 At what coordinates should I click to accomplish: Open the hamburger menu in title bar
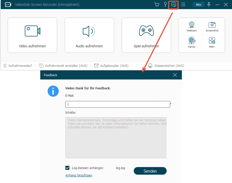pos(183,5)
